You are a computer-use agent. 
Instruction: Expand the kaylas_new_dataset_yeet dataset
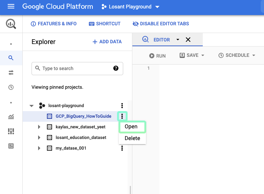coord(39,127)
